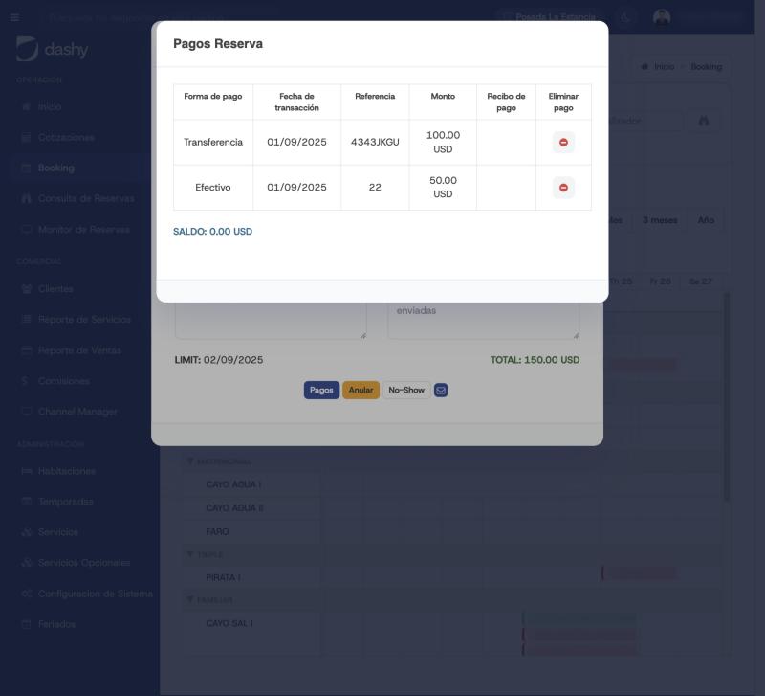Follow the Inicio breadcrumb link
765x696 pixels.
(x=664, y=66)
